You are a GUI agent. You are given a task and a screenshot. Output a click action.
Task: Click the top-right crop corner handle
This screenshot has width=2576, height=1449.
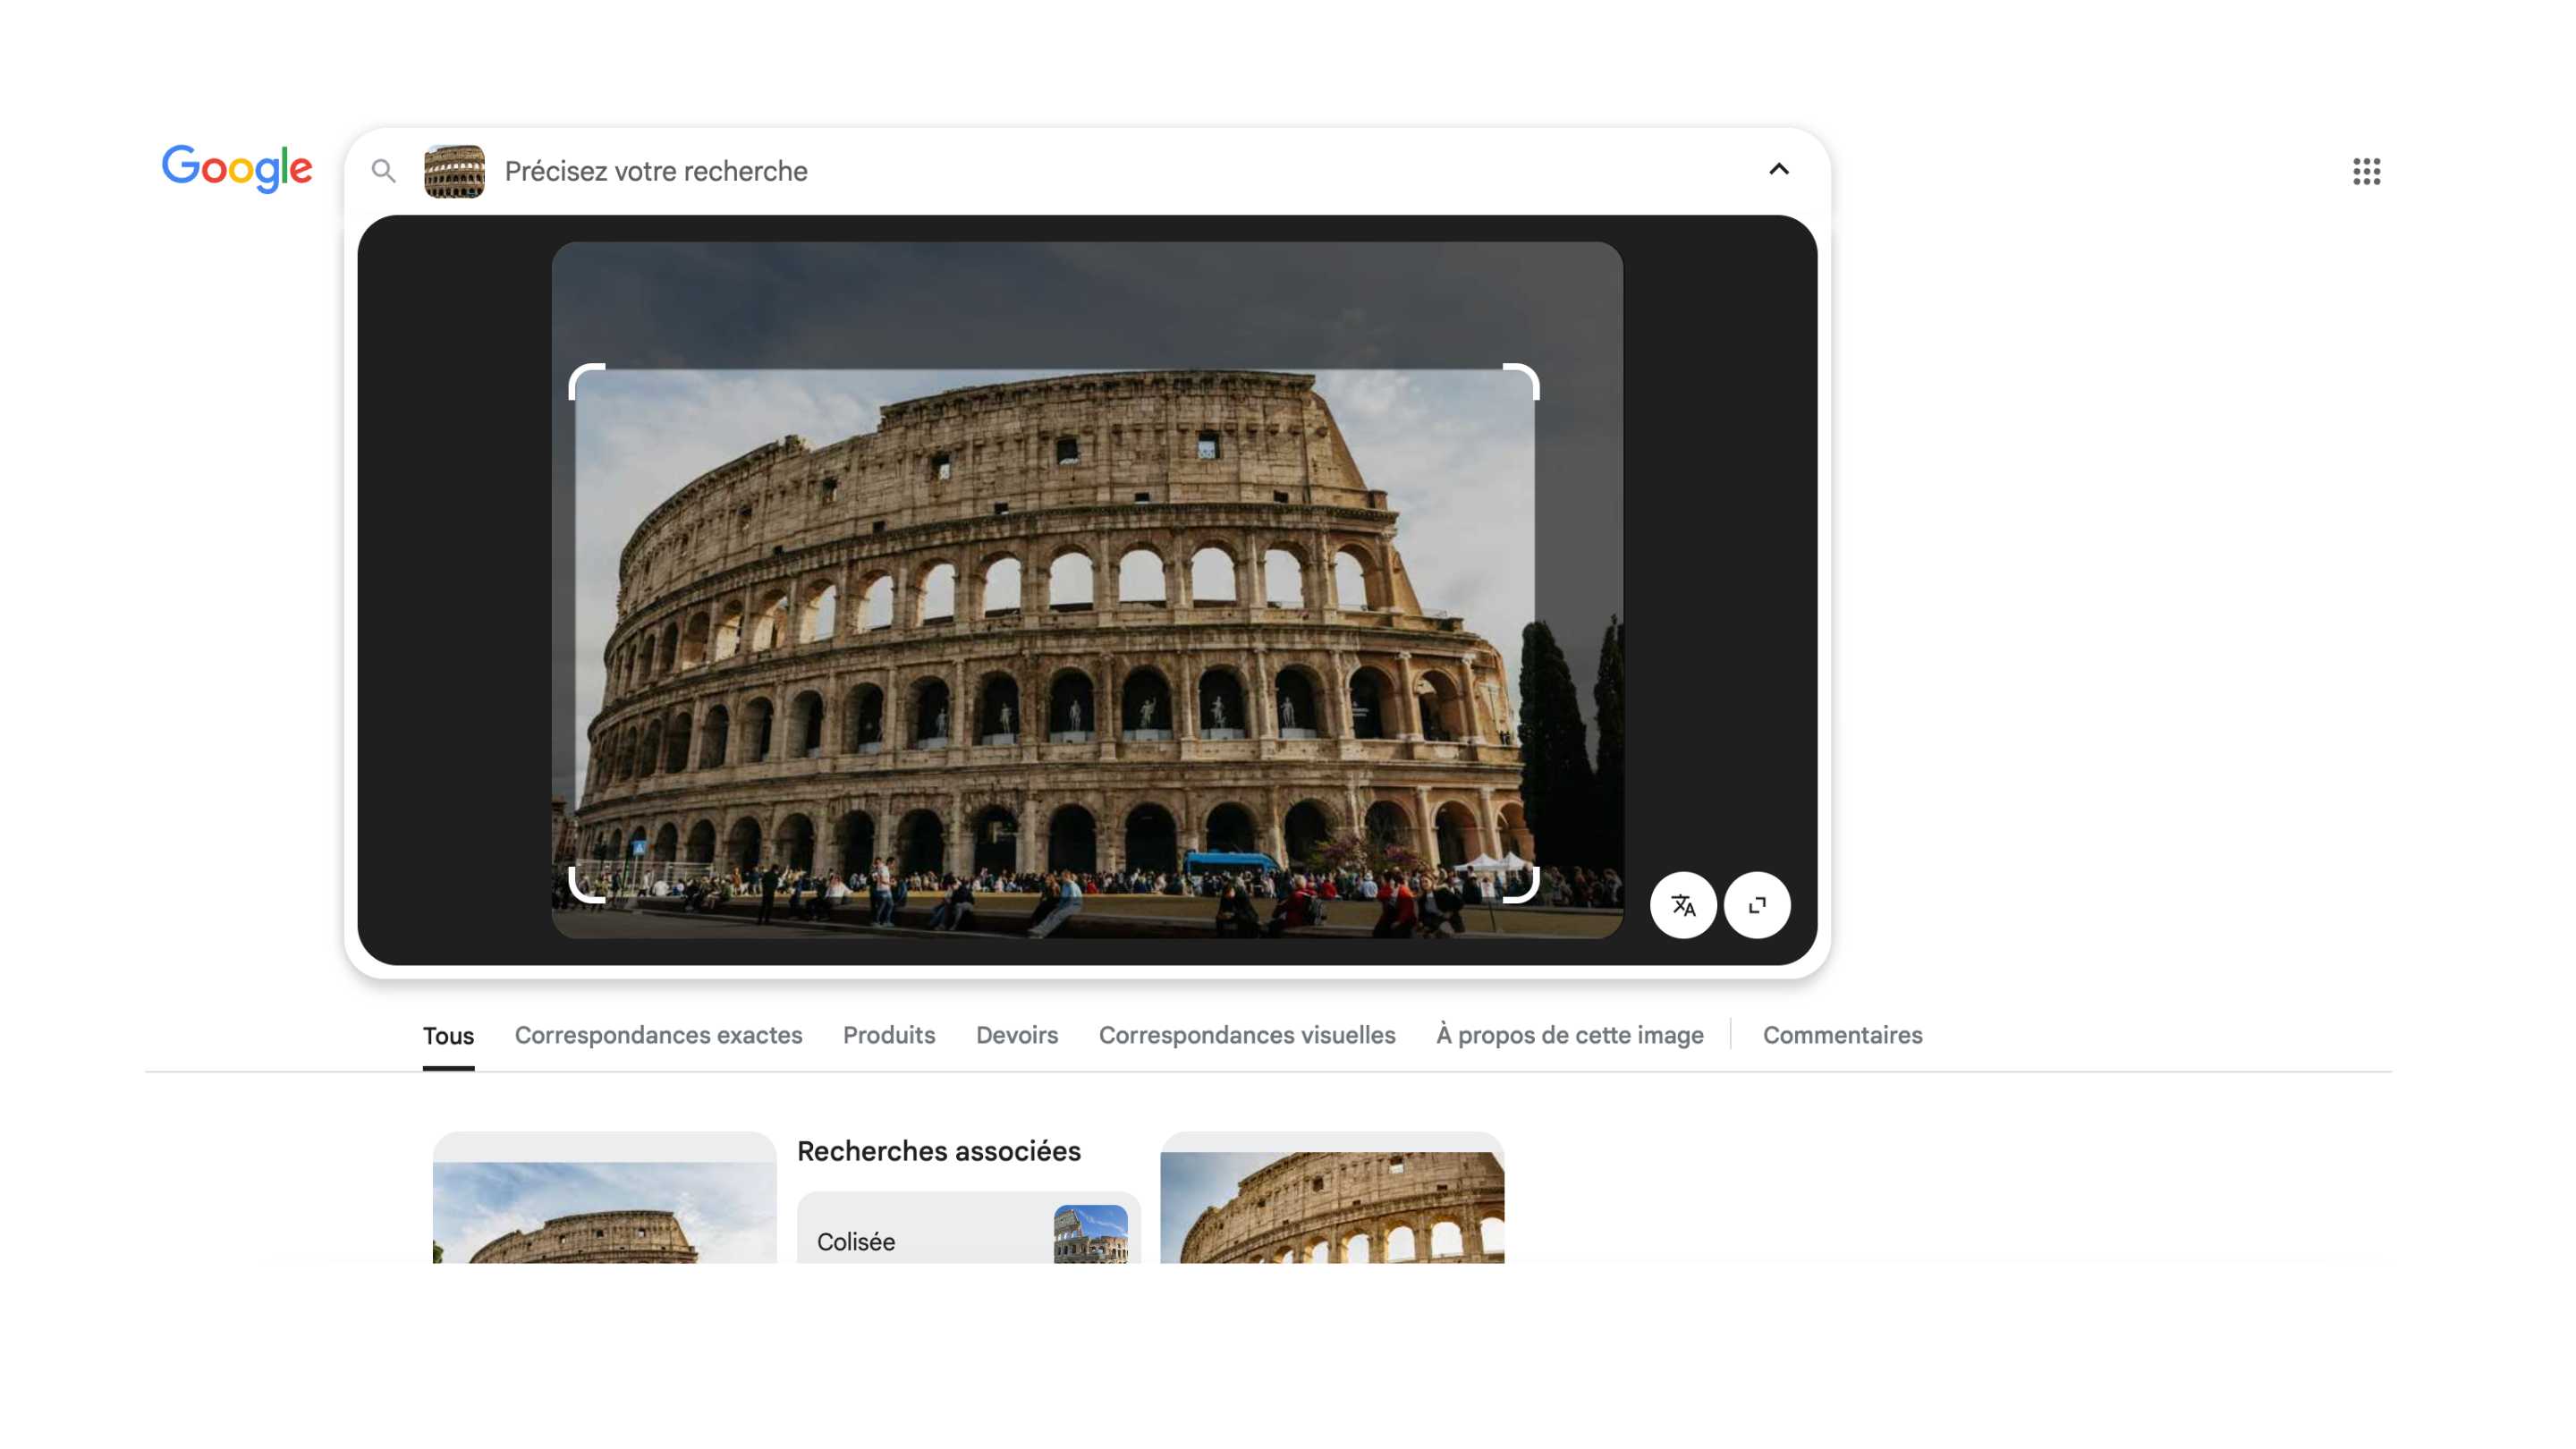1530,373
